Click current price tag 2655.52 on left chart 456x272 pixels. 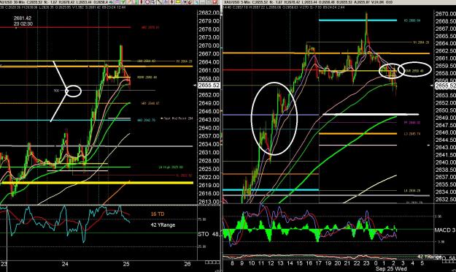coord(209,85)
